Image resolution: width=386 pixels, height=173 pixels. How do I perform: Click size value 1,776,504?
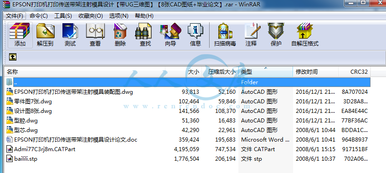(x=186, y=159)
